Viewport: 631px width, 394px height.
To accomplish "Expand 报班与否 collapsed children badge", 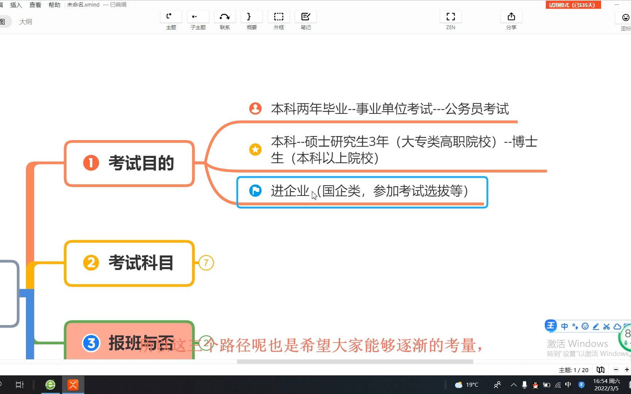I will pos(206,343).
